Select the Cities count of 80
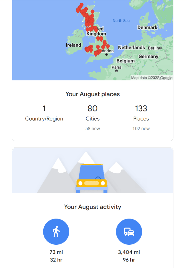The height and width of the screenshot is (268, 187). pyautogui.click(x=92, y=108)
